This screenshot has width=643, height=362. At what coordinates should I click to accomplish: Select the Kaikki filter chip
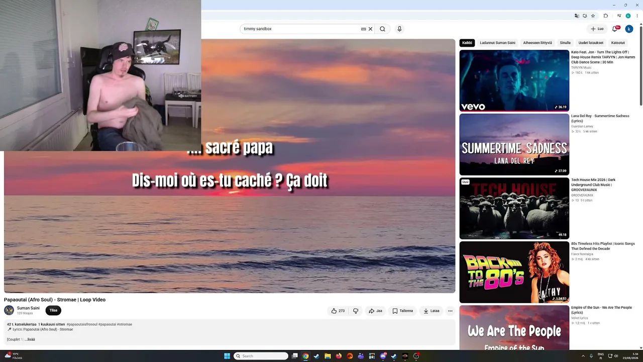(467, 43)
